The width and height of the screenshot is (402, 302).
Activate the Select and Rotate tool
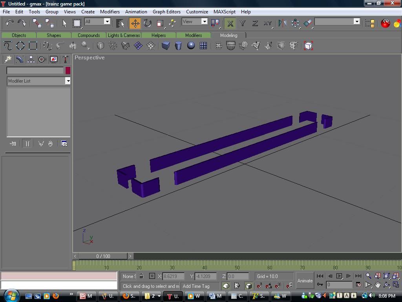click(x=148, y=23)
